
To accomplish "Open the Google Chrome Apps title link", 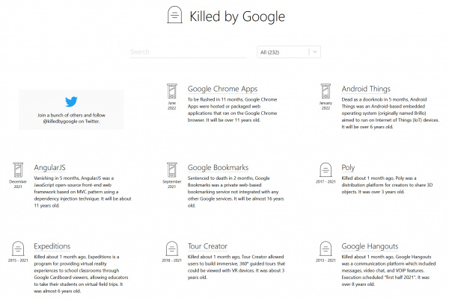I will [227, 88].
